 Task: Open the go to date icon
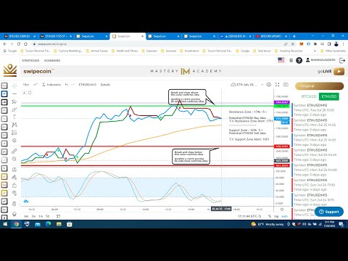click(x=58, y=216)
